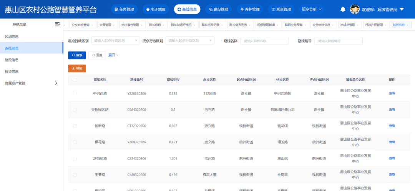The image size is (415, 191).
Task: Expand the 附属资产管理 sidebar item
Action: tap(32, 83)
